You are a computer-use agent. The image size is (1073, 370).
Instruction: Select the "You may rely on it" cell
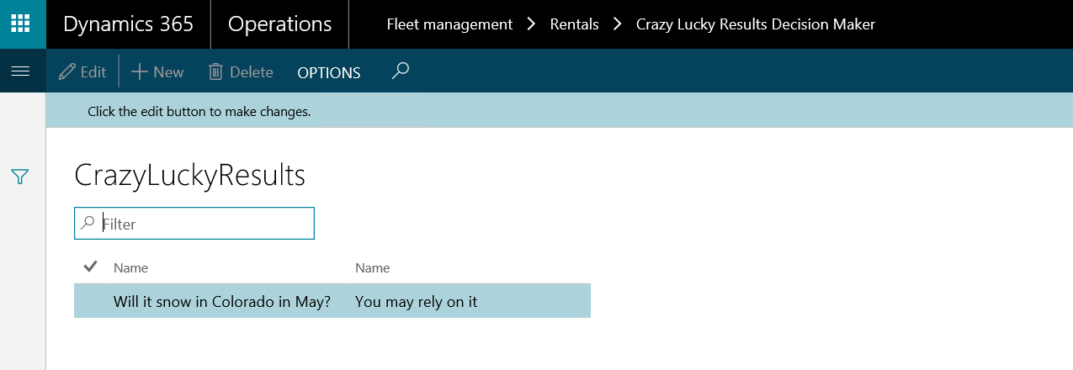point(416,301)
